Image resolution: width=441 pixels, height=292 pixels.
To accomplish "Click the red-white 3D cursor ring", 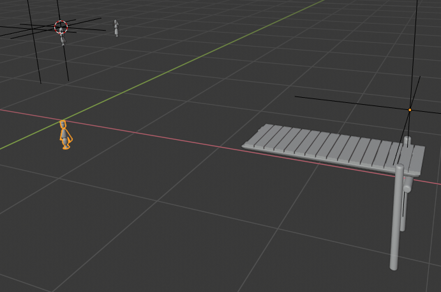I will [61, 27].
